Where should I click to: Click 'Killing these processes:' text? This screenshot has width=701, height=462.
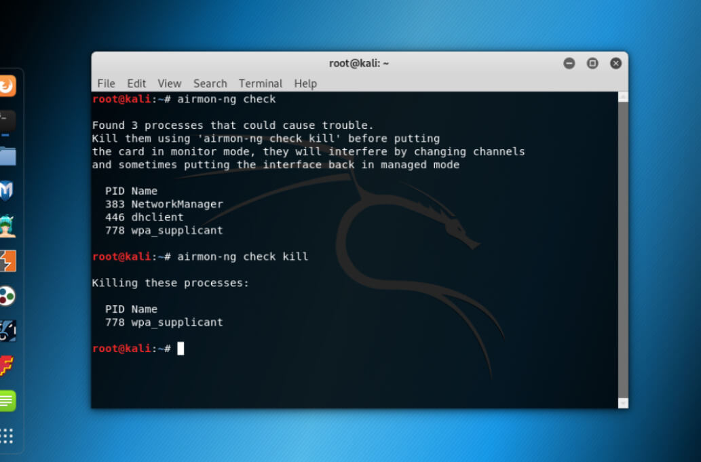tap(170, 284)
